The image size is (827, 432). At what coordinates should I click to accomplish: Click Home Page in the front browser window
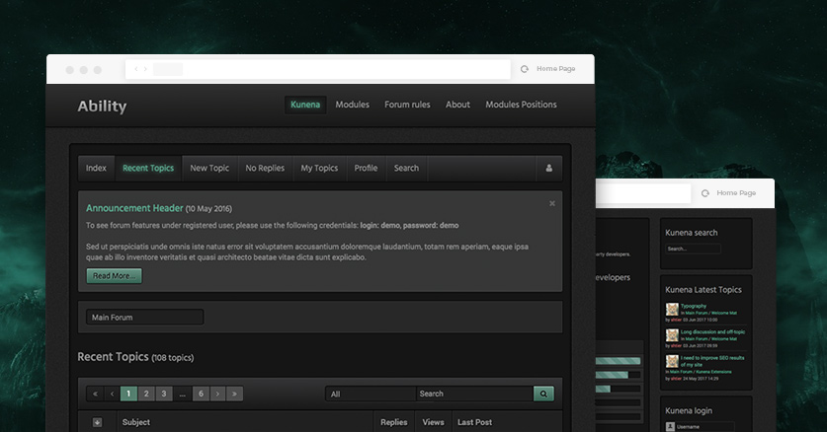[x=556, y=69]
